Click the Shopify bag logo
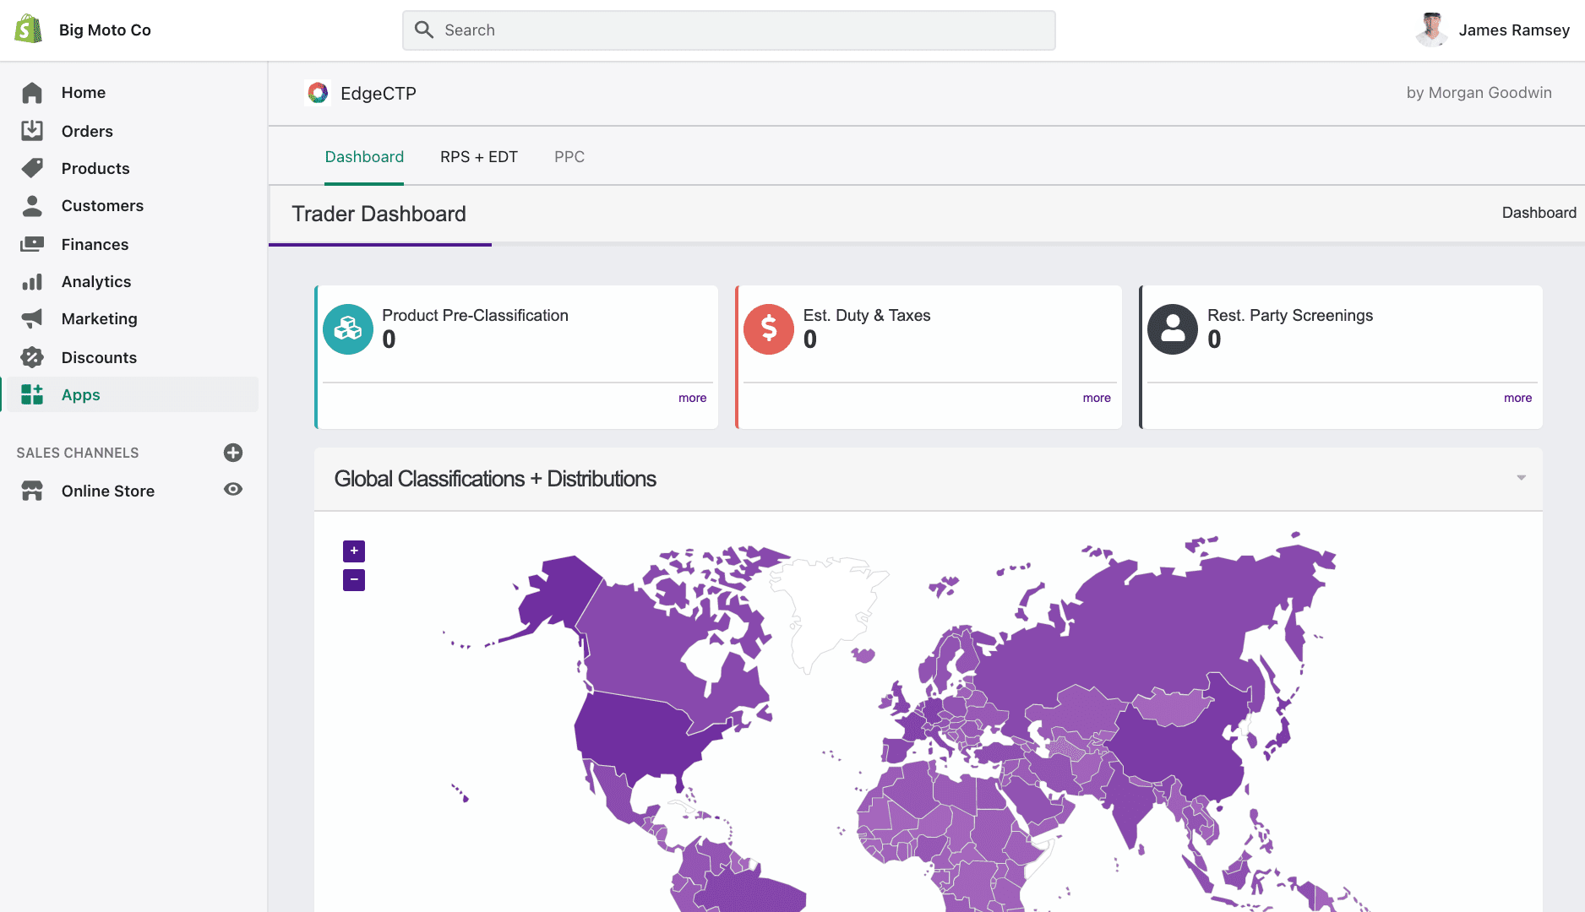This screenshot has height=912, width=1585. pos(29,30)
